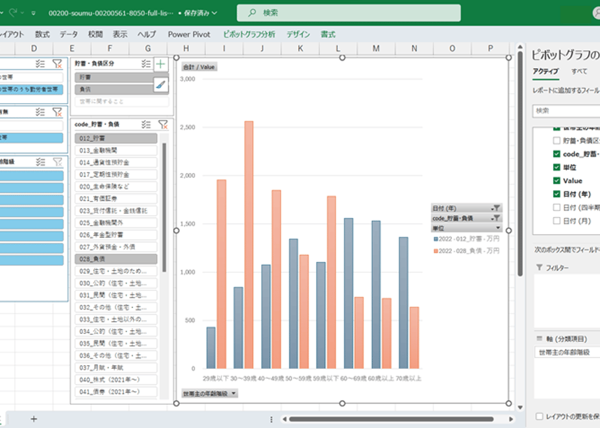600x428 pixels.
Task: Open the 保存済み dropdown in title bar
Action: pos(200,12)
